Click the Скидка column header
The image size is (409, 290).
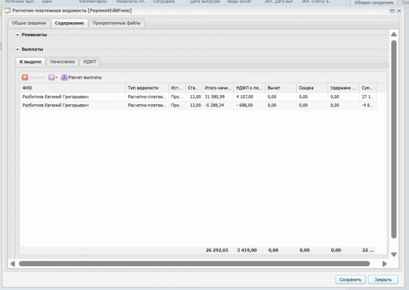point(312,88)
